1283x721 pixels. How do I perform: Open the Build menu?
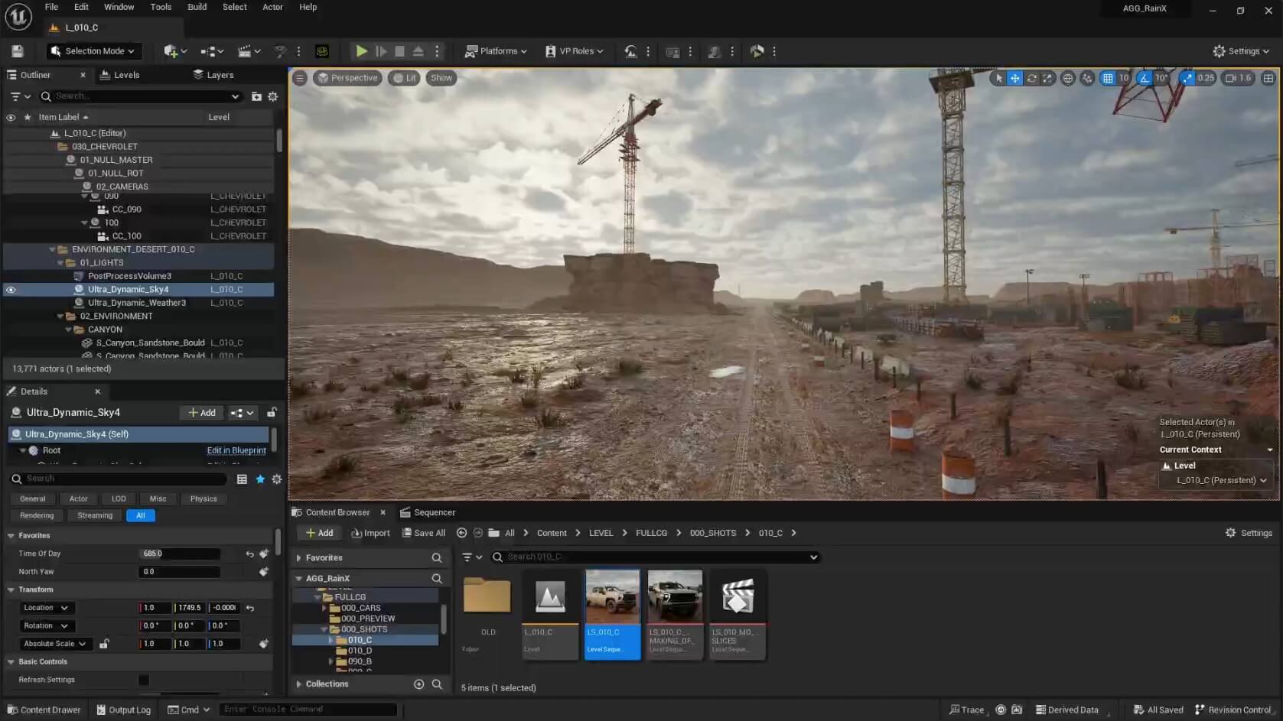[x=197, y=7]
